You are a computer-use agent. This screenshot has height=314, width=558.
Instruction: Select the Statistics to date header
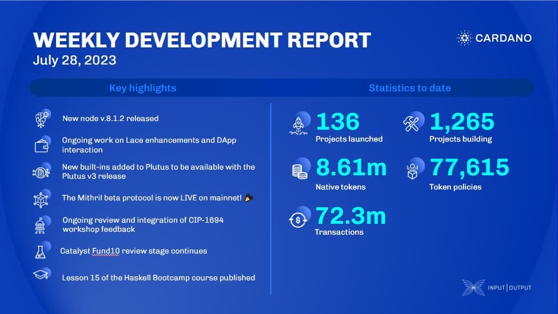(409, 88)
